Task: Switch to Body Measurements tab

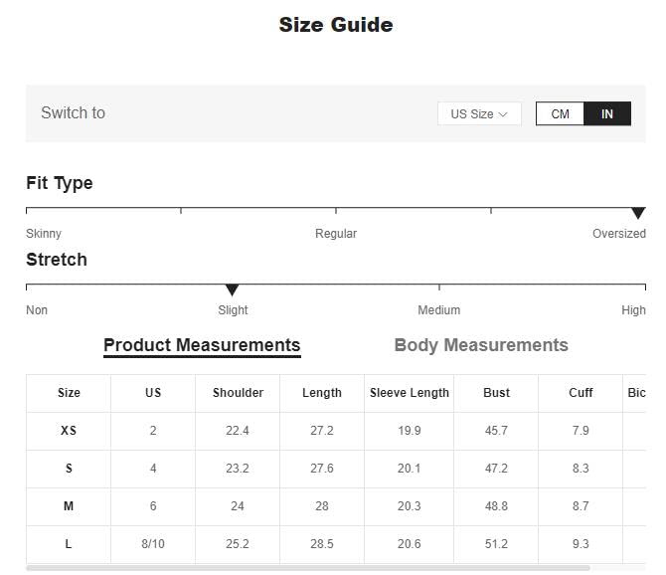Action: coord(481,345)
